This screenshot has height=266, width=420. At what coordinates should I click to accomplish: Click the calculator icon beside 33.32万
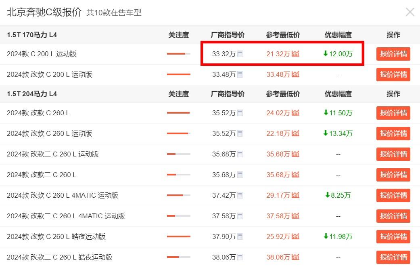240,54
